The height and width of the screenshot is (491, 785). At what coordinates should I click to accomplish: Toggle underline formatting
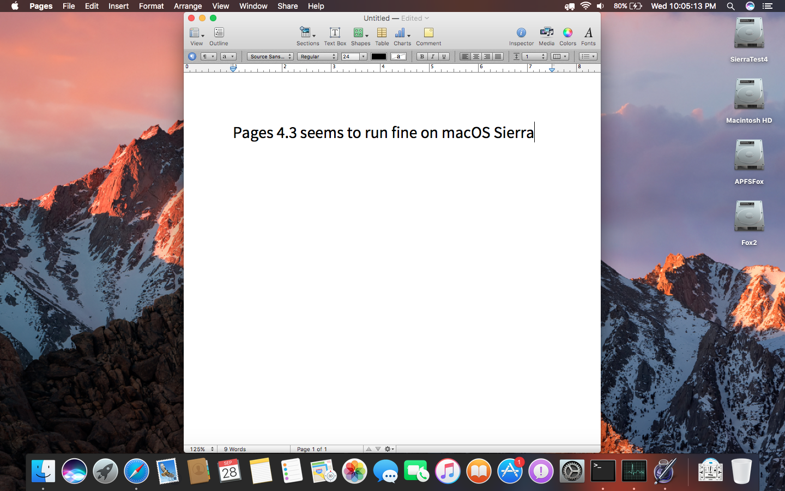point(444,56)
